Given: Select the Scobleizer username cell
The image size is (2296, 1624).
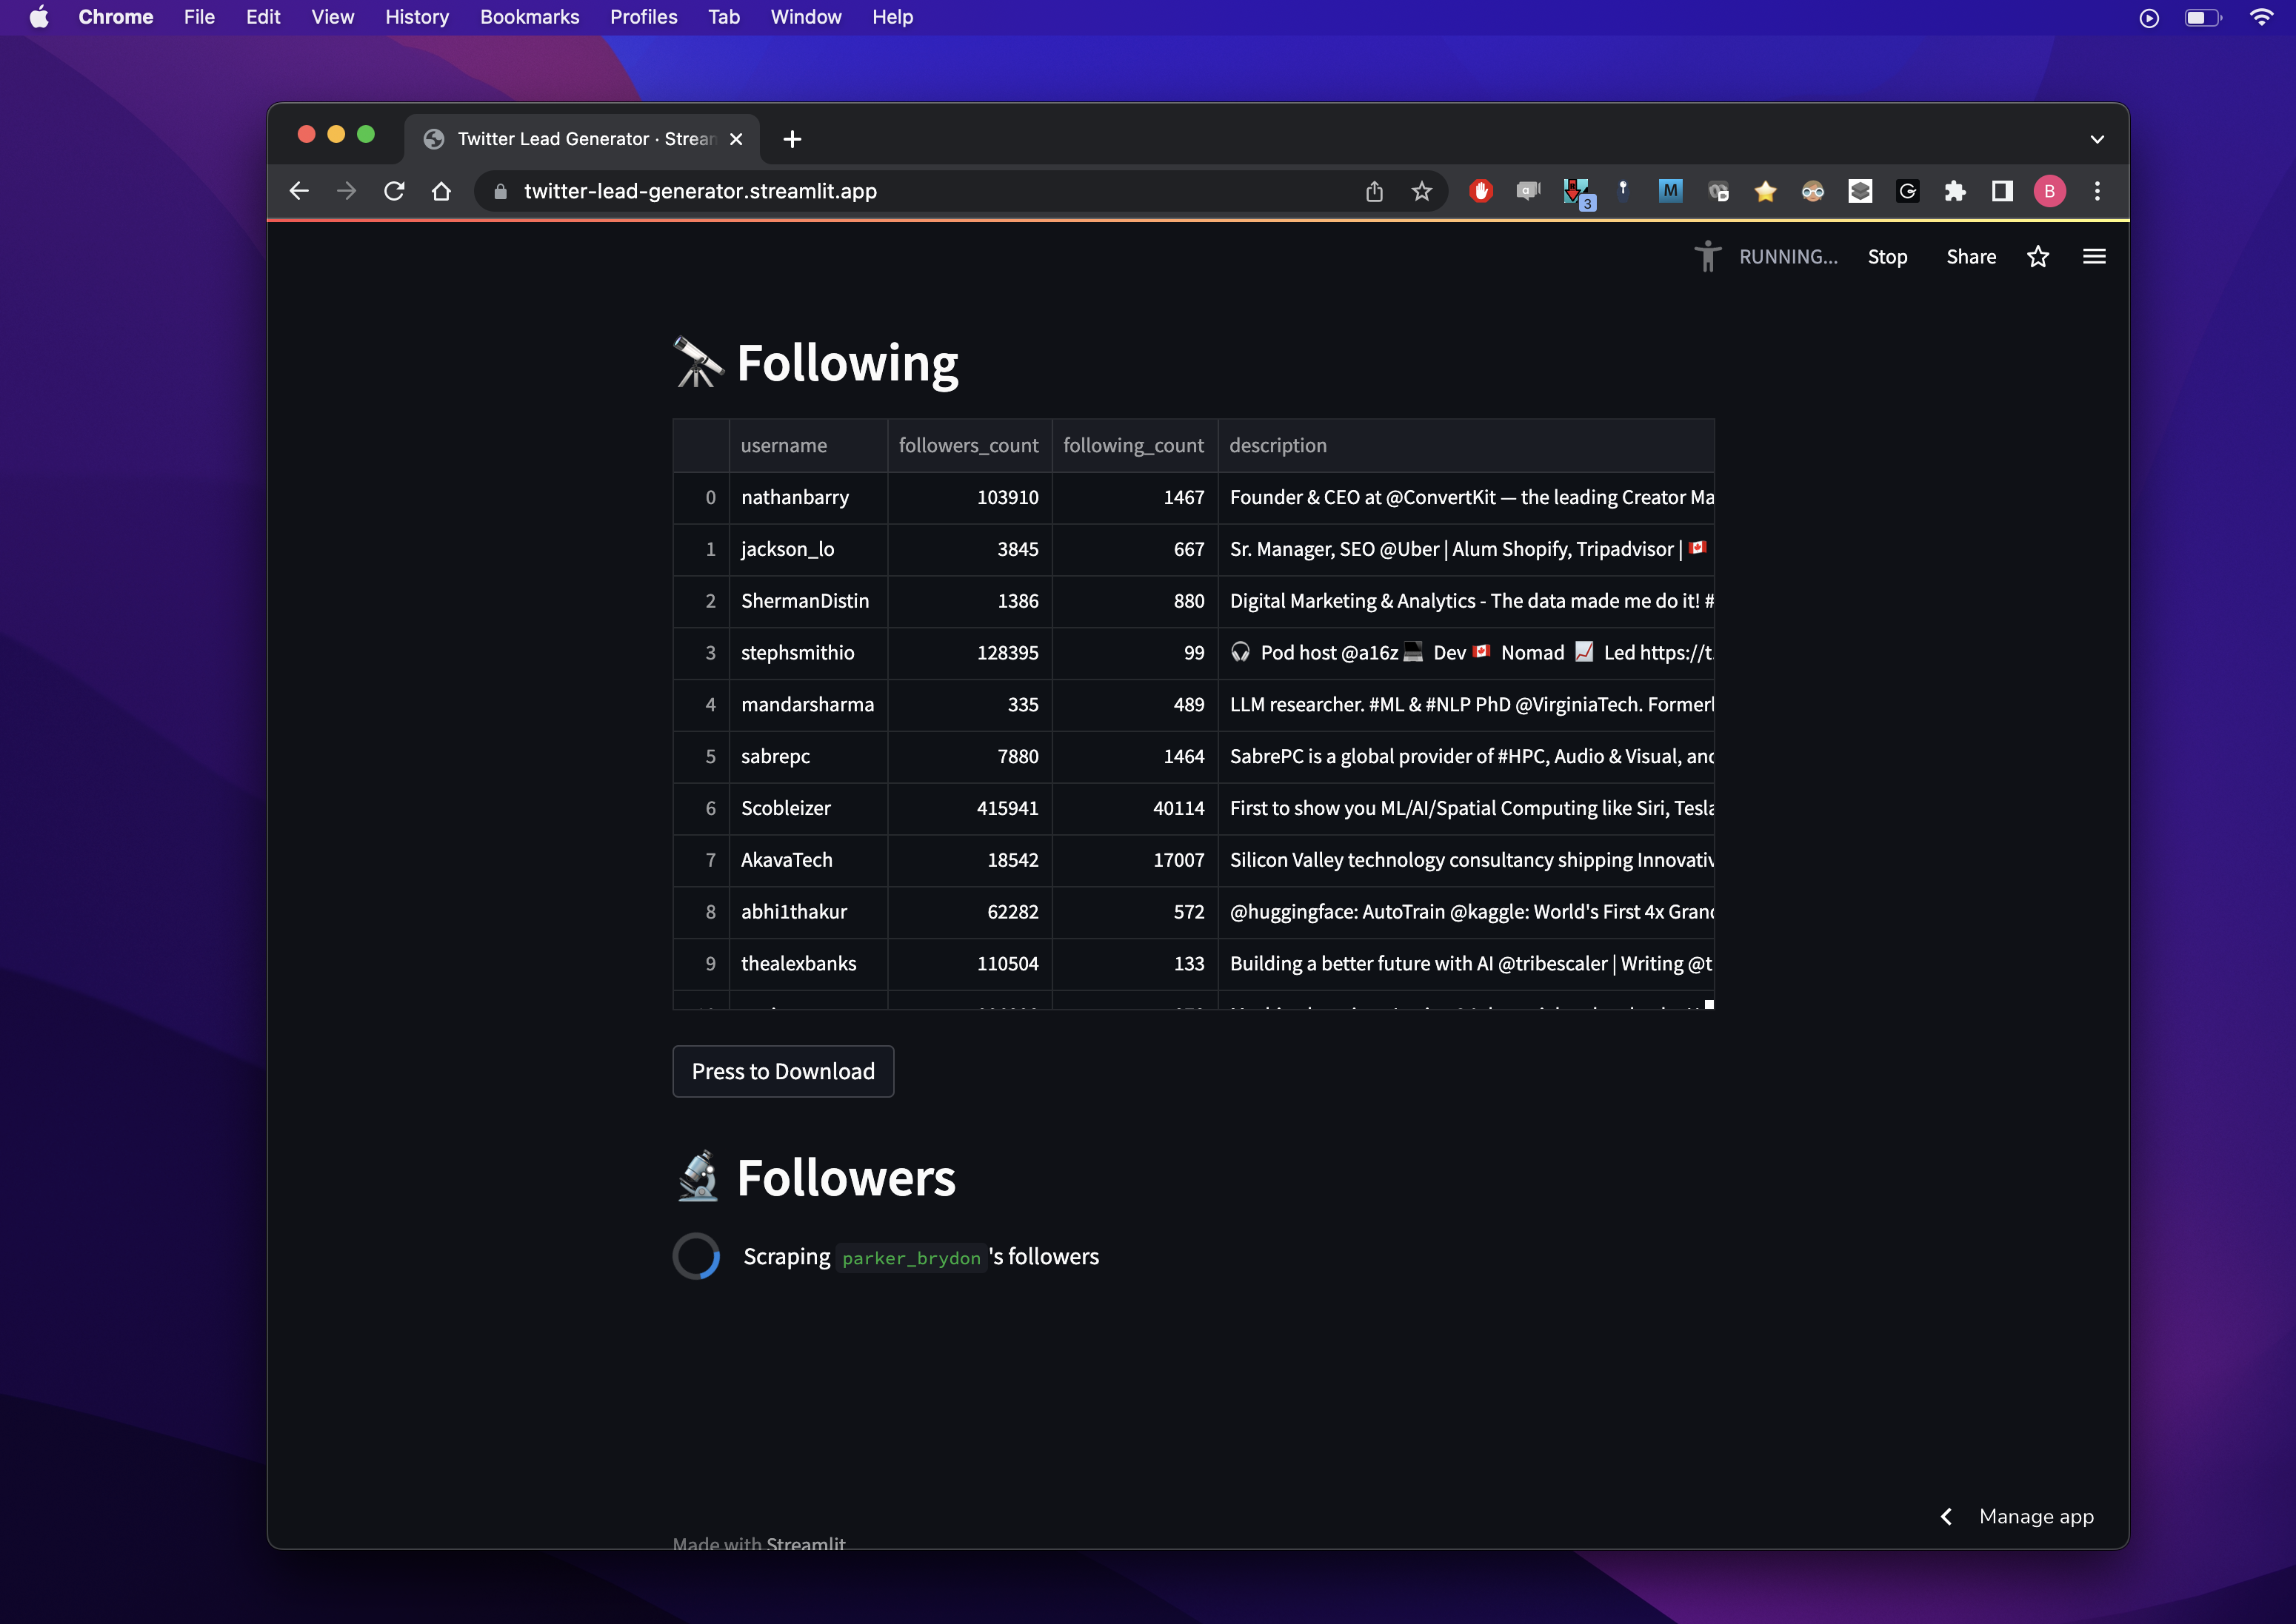Looking at the screenshot, I should 807,808.
